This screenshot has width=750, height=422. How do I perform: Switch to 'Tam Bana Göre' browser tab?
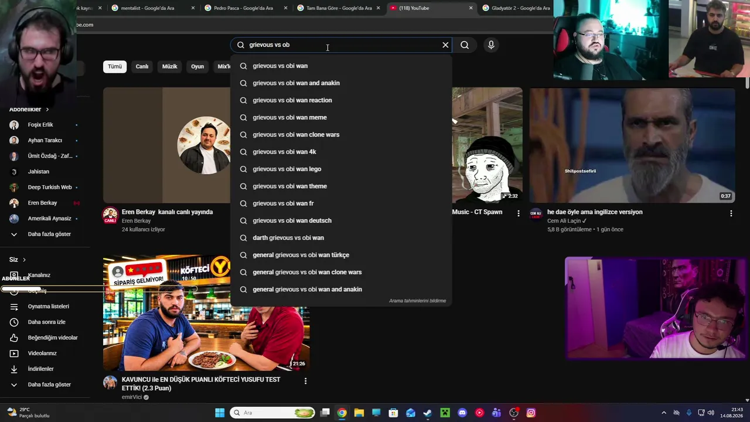pyautogui.click(x=339, y=8)
